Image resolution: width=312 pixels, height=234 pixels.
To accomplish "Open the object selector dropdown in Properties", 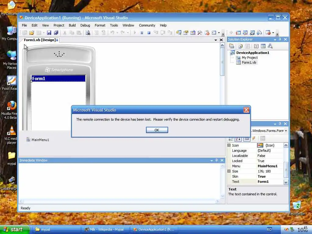I will point(286,131).
